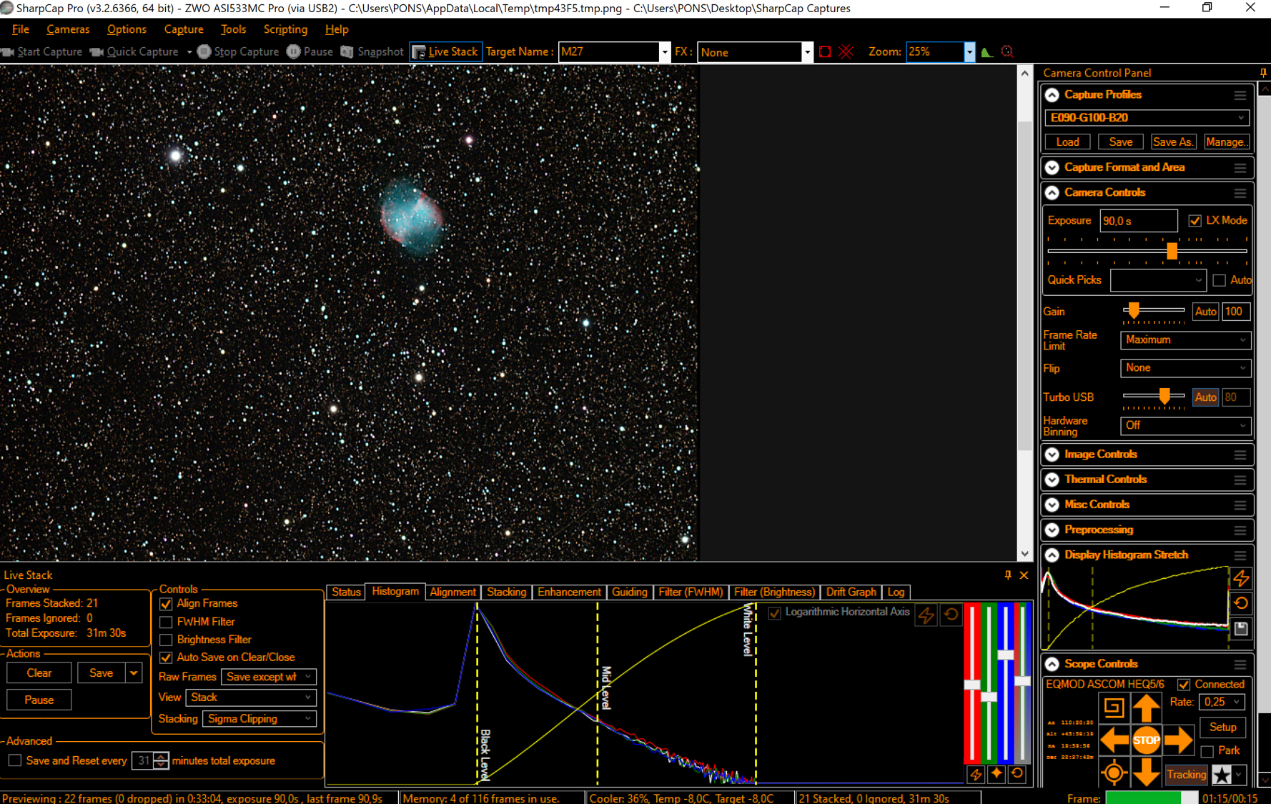This screenshot has width=1271, height=804.
Task: Pin the Live Stack panel
Action: (x=1008, y=575)
